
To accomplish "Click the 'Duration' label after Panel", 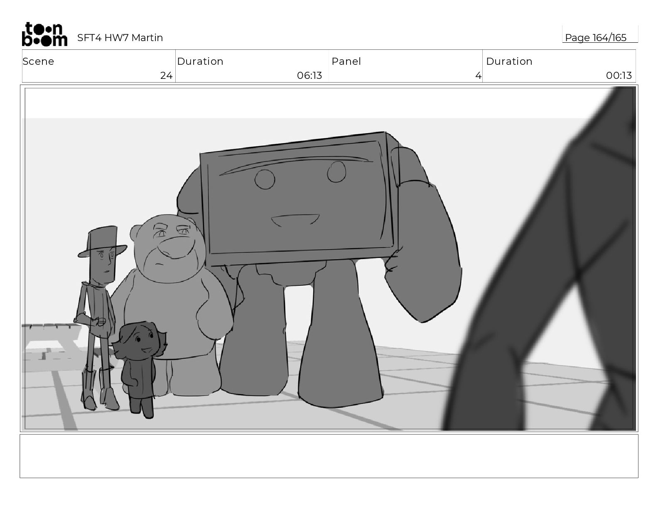I will [509, 61].
